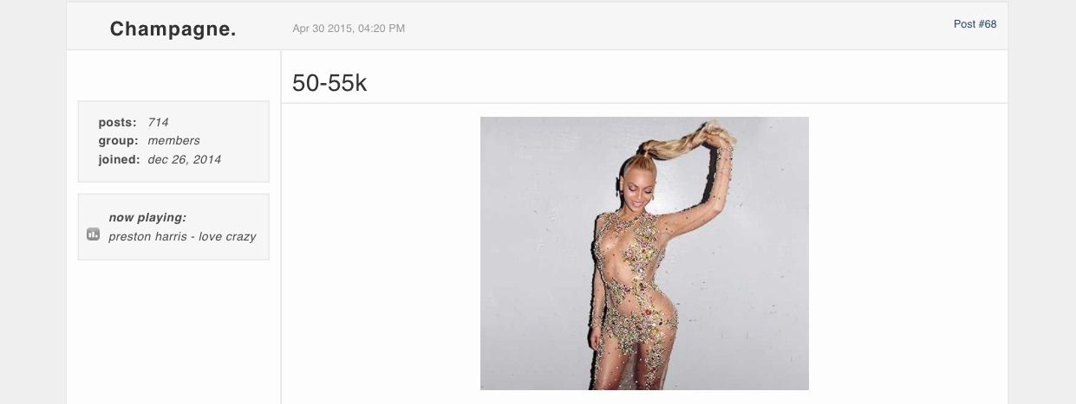Click the Apr 30 2015 post timestamp
Screen dimensions: 1076x404
(x=349, y=29)
